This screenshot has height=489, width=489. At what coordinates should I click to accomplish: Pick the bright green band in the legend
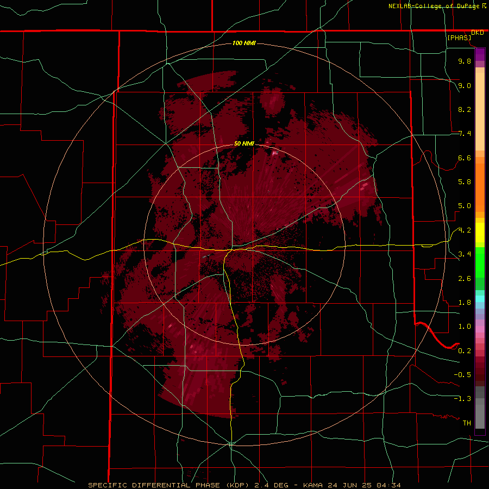tap(480, 263)
